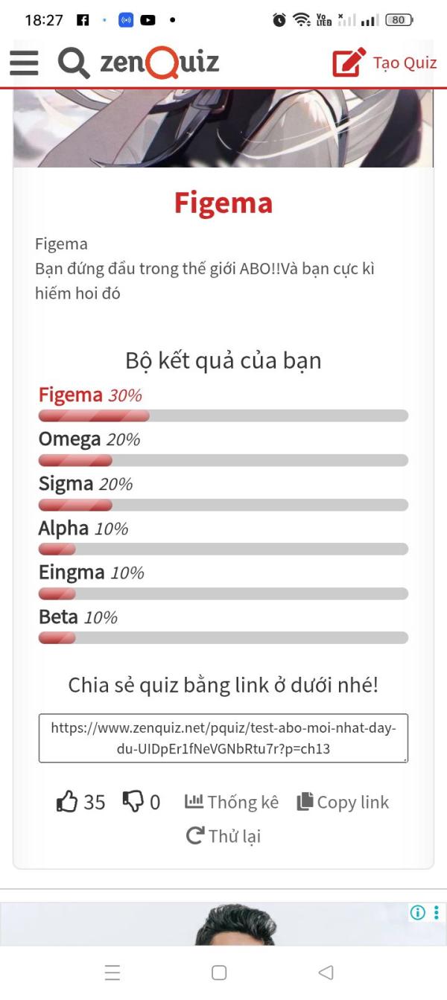
Task: Tap the Omega 20% result bar
Action: click(223, 460)
